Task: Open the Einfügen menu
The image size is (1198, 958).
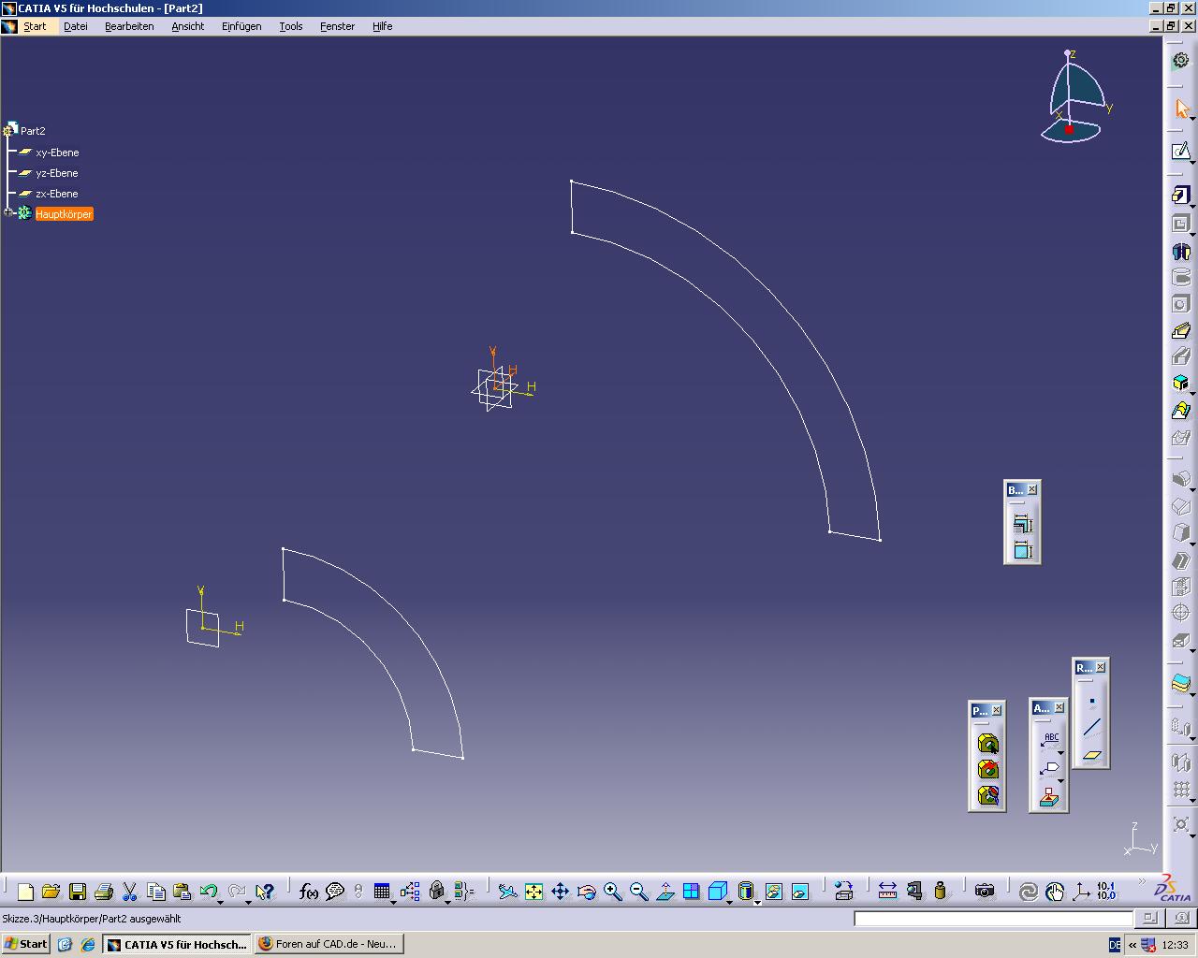Action: (241, 26)
